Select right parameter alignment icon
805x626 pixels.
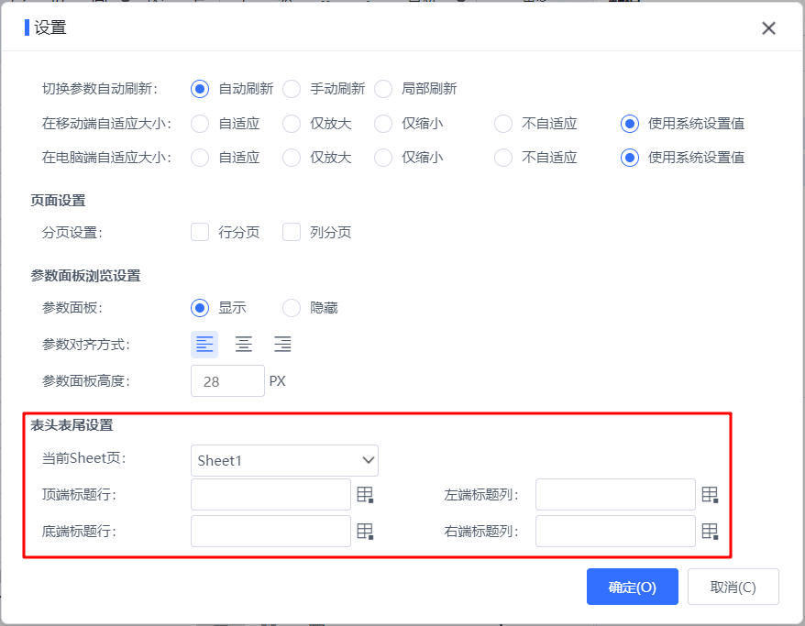[x=282, y=344]
